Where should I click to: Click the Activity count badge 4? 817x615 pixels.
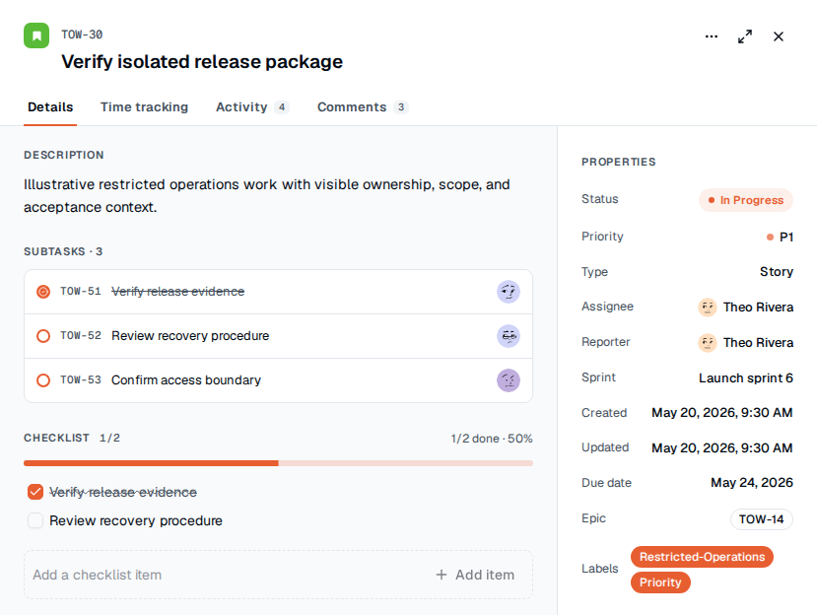[x=281, y=106]
